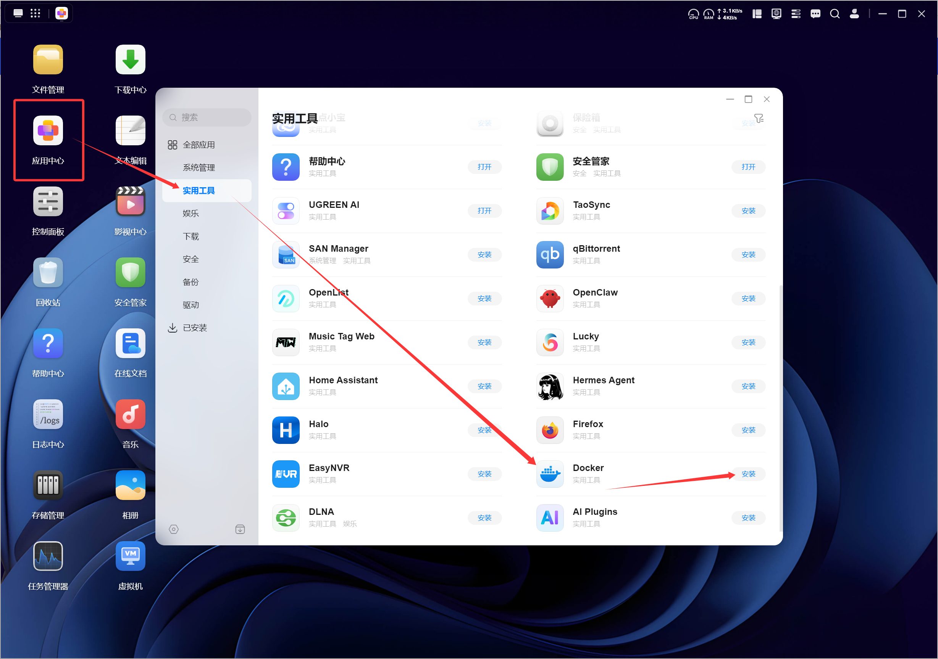Open the 在线文档 desktop icon
This screenshot has width=938, height=659.
pos(130,344)
